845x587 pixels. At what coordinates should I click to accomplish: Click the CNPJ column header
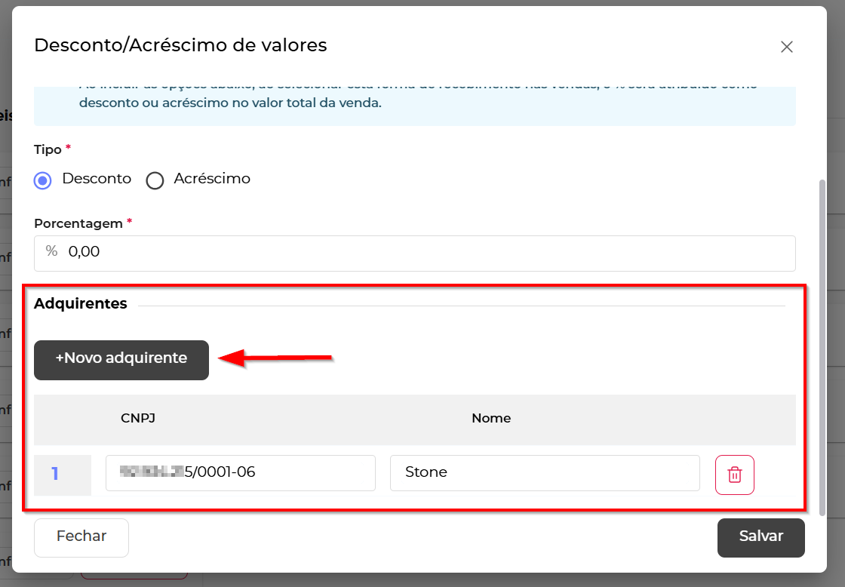(x=138, y=418)
